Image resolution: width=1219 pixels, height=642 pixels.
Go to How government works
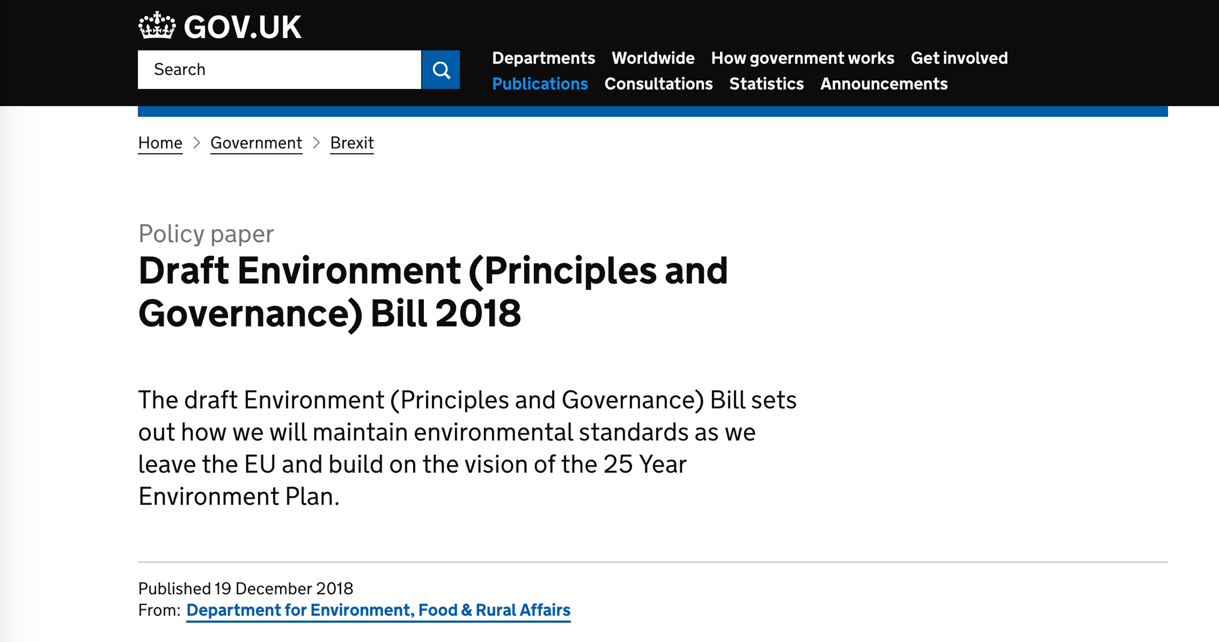[802, 58]
